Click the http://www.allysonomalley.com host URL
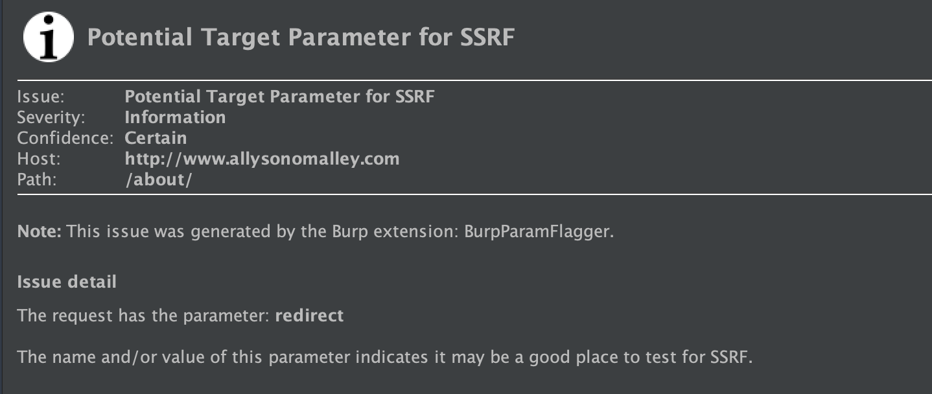Viewport: 932px width, 394px height. tap(262, 159)
